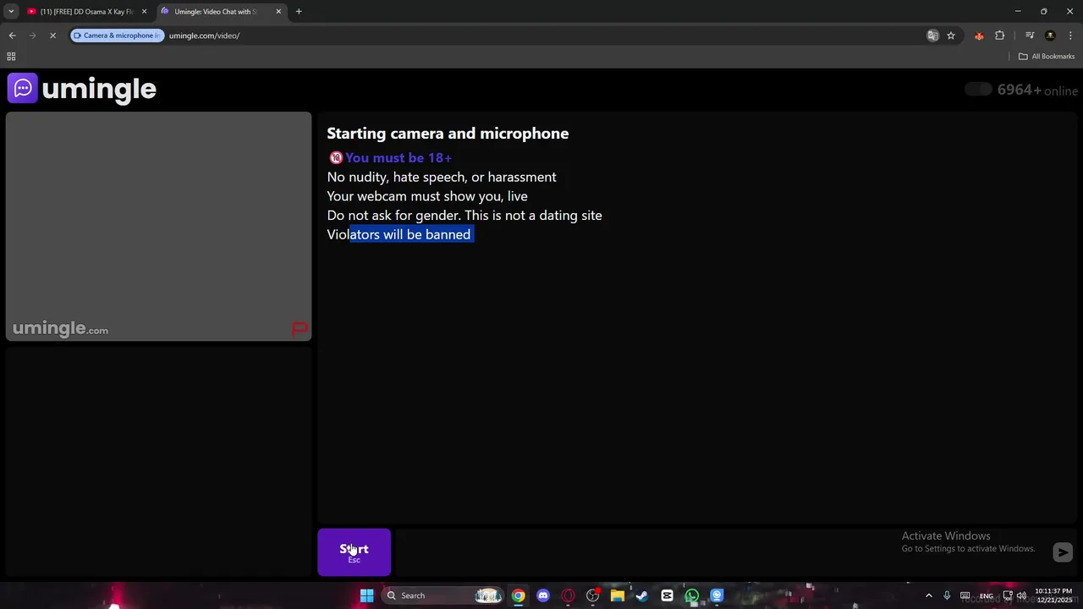Open the Extensions puzzle menu
The image size is (1083, 609).
coord(1000,36)
